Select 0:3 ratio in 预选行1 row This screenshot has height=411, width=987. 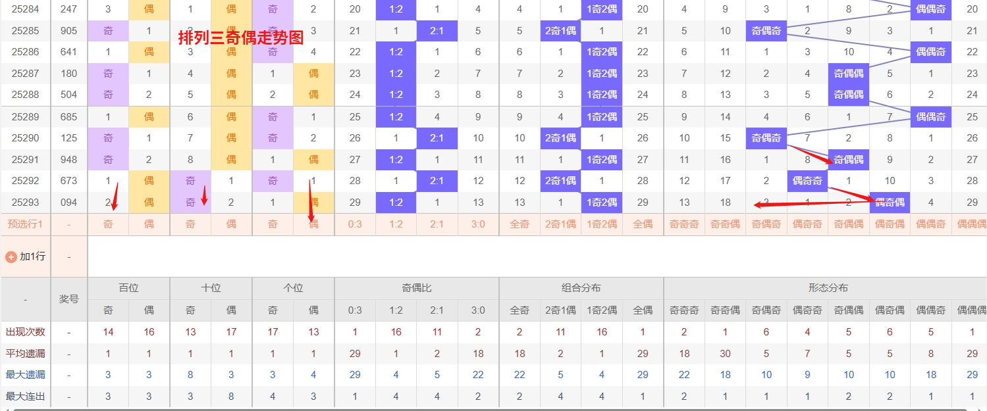pyautogui.click(x=355, y=224)
